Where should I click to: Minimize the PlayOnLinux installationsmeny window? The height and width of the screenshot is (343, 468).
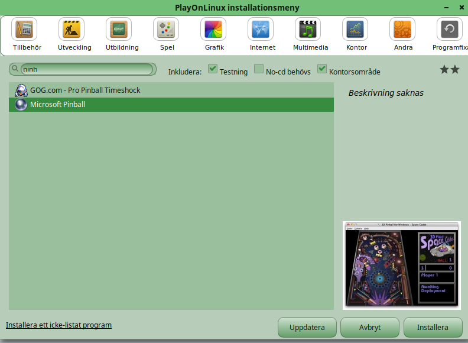pyautogui.click(x=447, y=8)
